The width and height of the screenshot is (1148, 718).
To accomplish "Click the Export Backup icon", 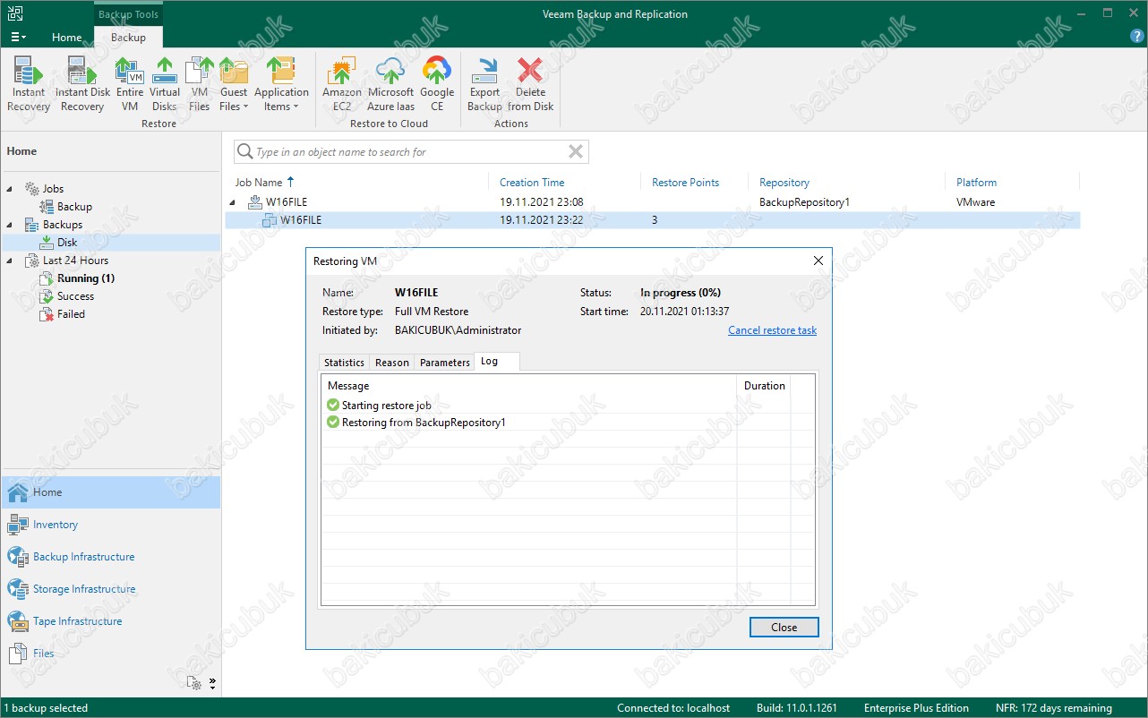I will coord(484,84).
